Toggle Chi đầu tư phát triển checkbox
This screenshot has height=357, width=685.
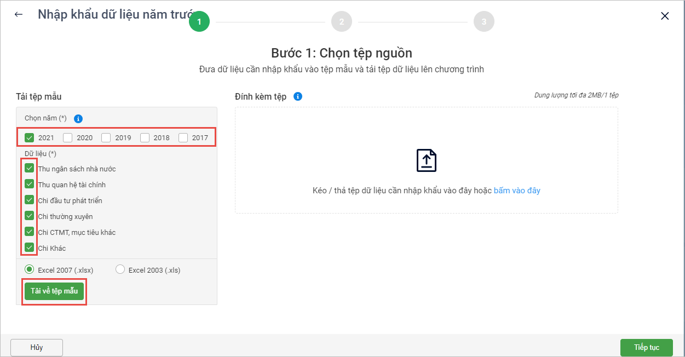[x=30, y=200]
